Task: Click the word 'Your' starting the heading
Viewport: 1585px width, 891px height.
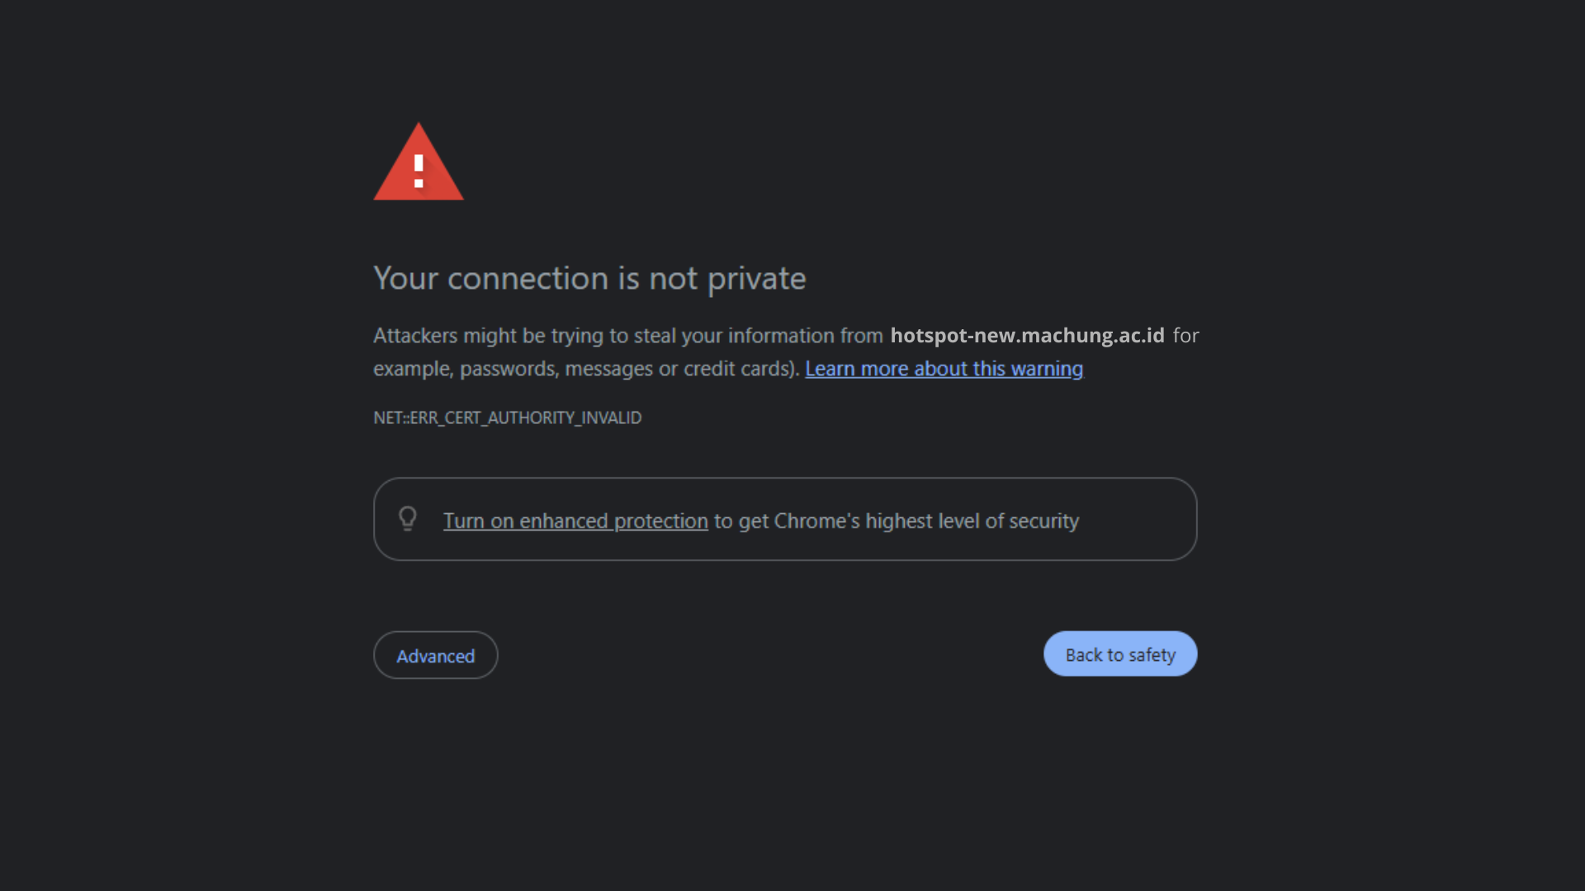Action: point(405,279)
